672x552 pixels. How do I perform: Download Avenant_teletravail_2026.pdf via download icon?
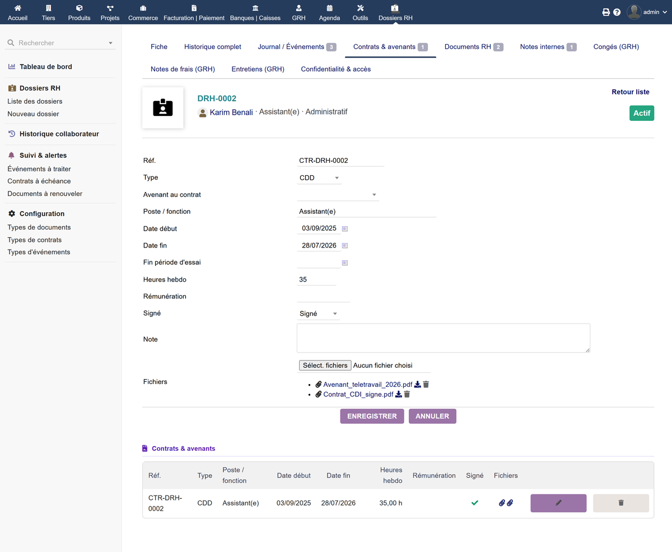[418, 385]
